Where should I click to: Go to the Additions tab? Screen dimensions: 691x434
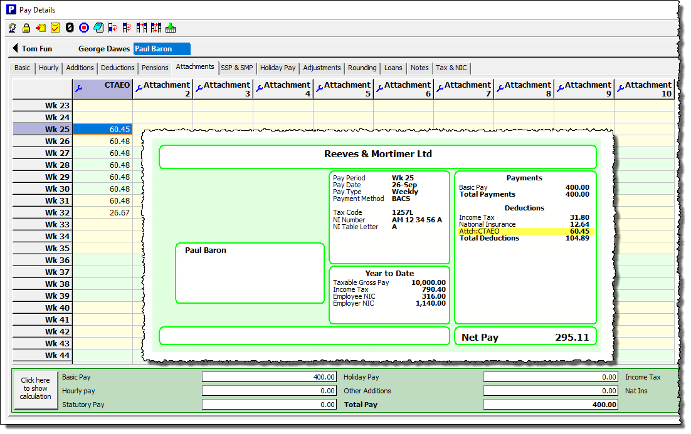pos(80,68)
